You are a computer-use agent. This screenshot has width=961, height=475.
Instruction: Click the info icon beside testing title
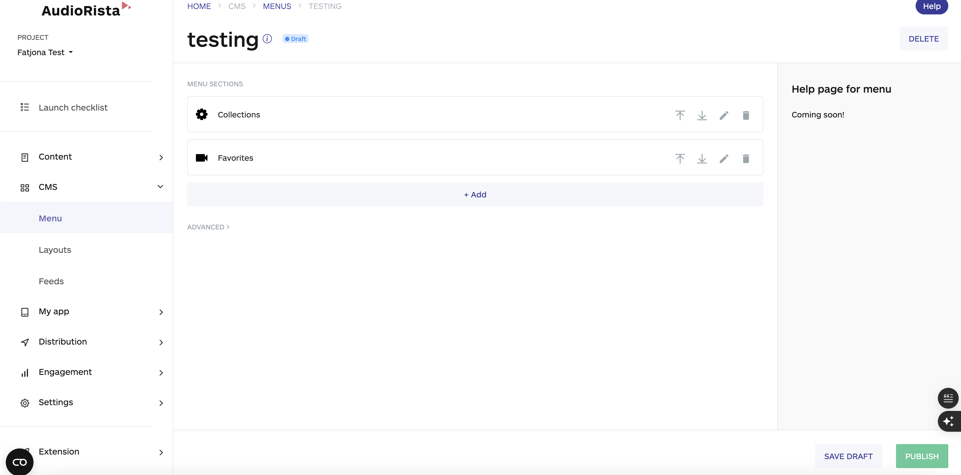pyautogui.click(x=267, y=39)
